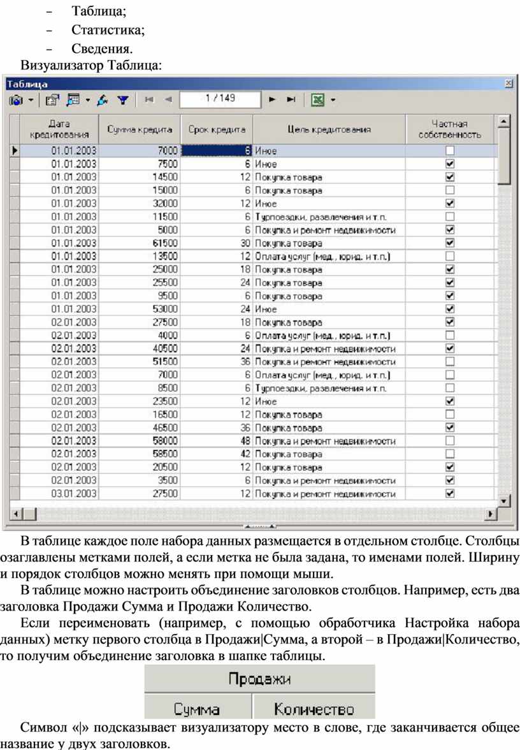Click the table display format icon
Screen dimensions: 520x750
tap(73, 99)
